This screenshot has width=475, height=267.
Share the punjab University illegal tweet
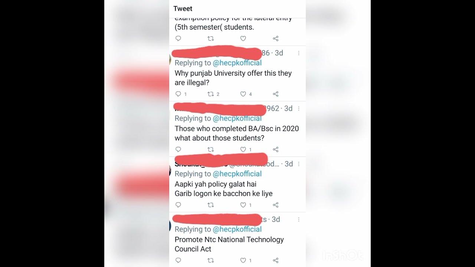tap(276, 94)
